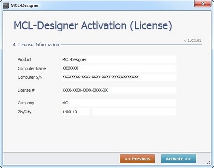
Task: Click the Computer S/N field
Action: 119,77
